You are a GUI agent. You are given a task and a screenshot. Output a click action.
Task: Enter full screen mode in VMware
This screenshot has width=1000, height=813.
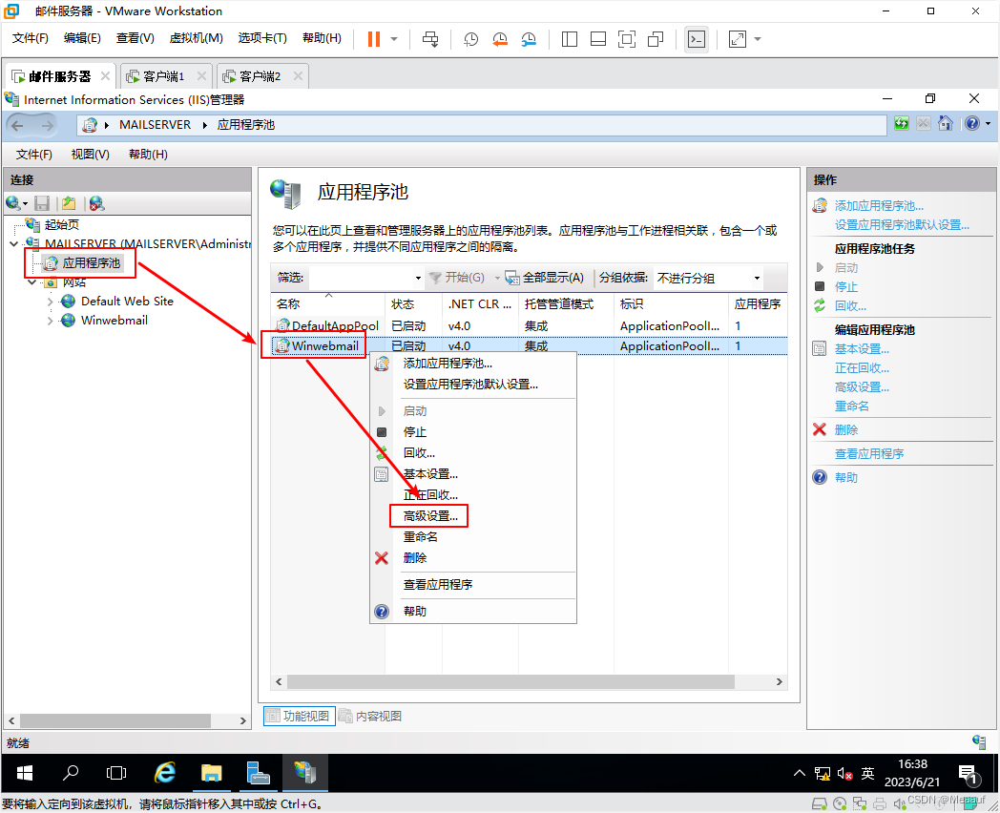(627, 39)
